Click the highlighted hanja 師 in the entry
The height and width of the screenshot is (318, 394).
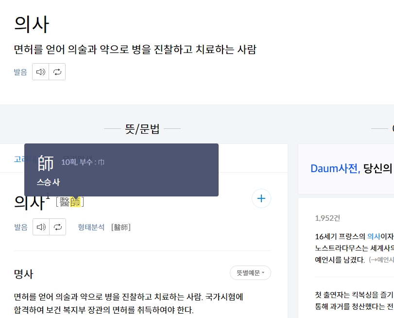pos(75,202)
